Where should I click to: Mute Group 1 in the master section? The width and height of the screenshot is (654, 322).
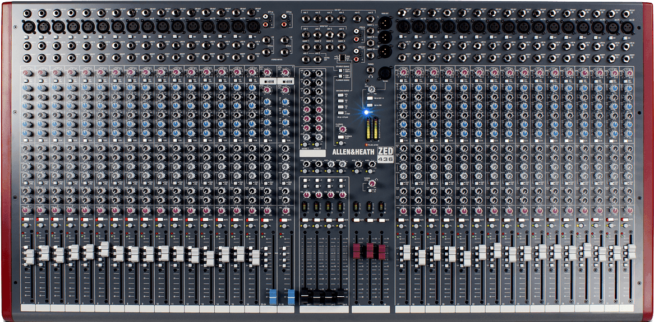pos(306,220)
